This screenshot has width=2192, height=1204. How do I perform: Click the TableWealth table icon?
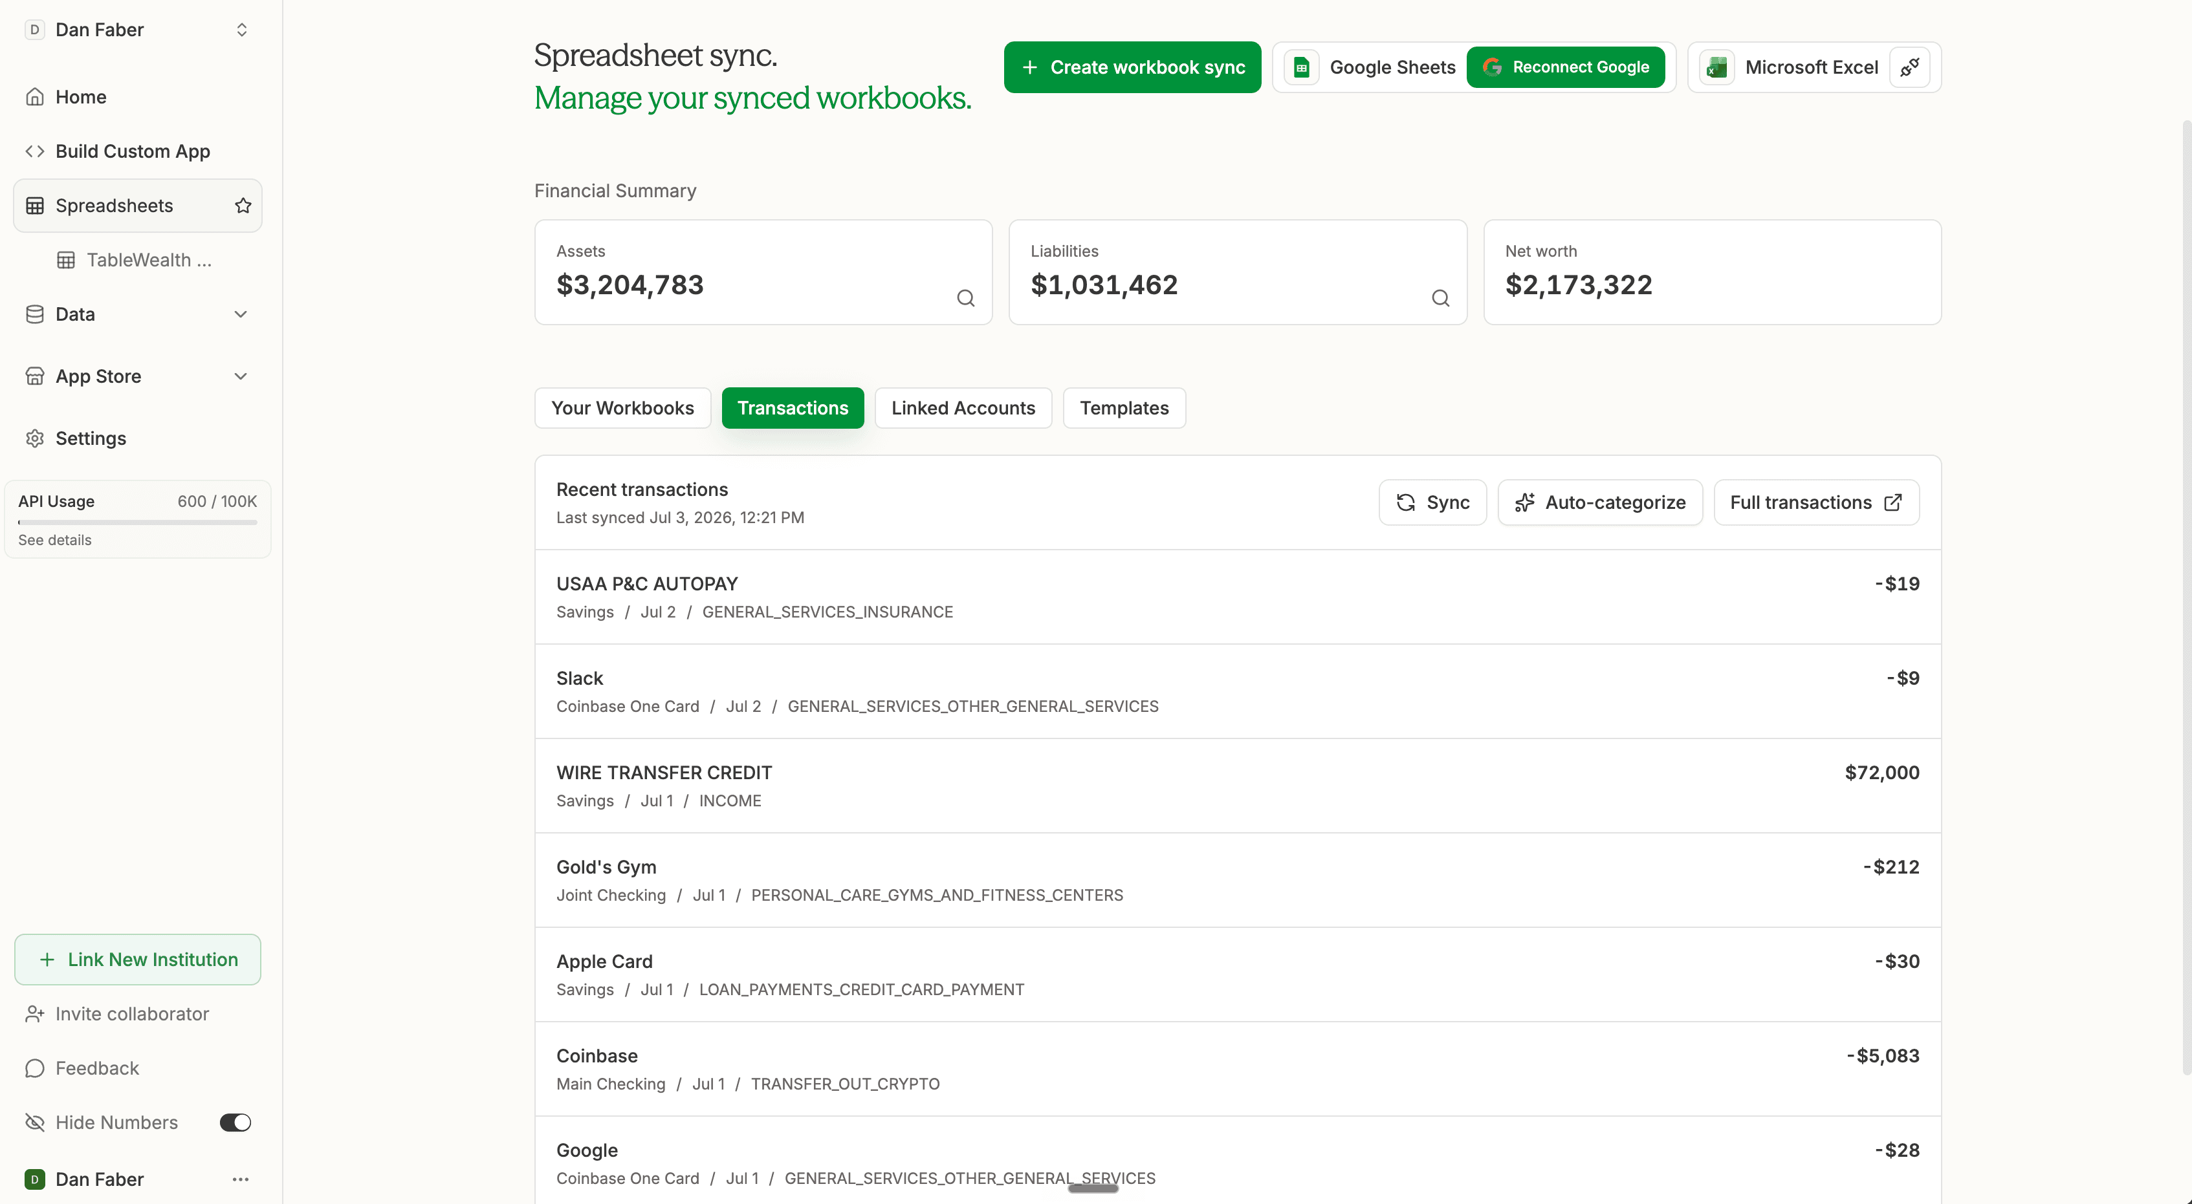click(x=65, y=260)
